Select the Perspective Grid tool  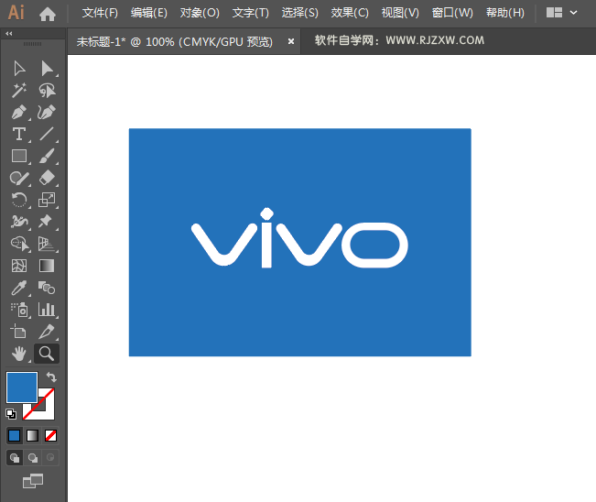[x=47, y=244]
